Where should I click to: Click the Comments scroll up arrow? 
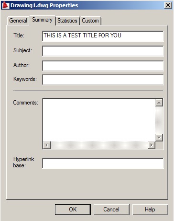(159, 103)
